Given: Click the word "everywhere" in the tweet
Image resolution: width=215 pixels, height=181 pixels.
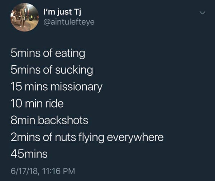Looking at the screenshot, I should click(135, 137).
